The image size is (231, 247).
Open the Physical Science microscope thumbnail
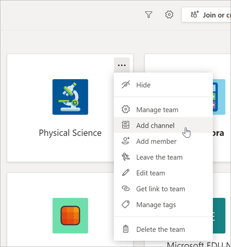click(70, 97)
